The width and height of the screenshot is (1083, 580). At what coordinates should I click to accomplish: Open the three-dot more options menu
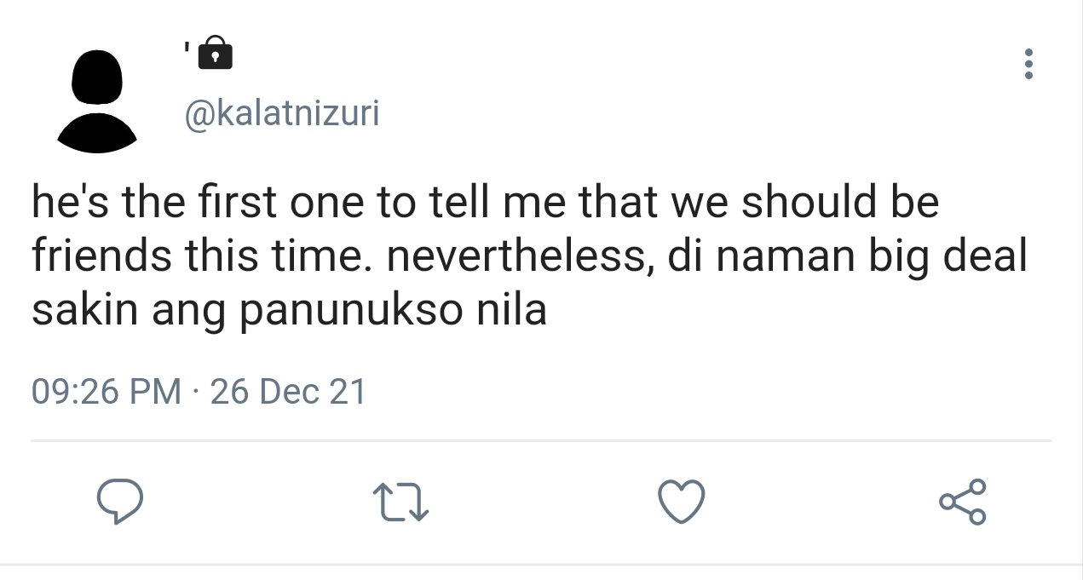point(1028,65)
